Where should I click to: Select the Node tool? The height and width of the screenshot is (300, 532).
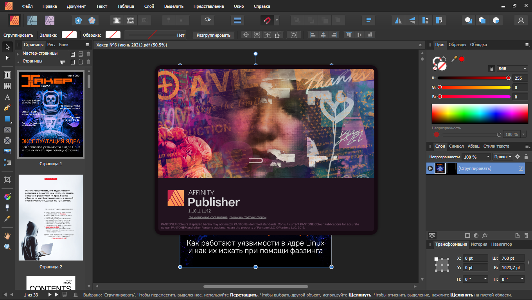(7, 58)
